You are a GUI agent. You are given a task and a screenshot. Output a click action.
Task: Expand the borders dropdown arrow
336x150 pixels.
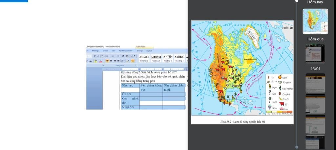point(135,61)
